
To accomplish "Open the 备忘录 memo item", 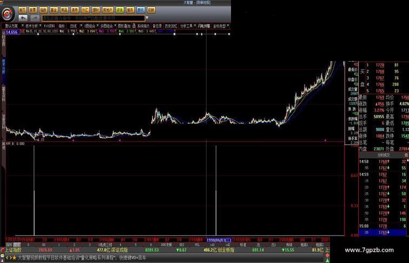I will (x=157, y=26).
